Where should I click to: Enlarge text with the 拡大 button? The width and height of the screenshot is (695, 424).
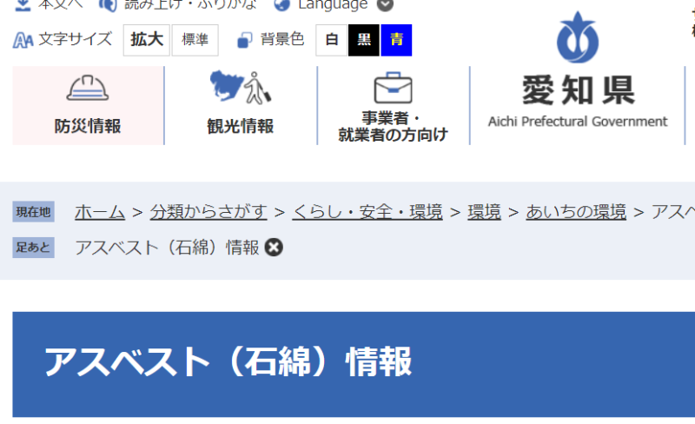click(x=147, y=40)
